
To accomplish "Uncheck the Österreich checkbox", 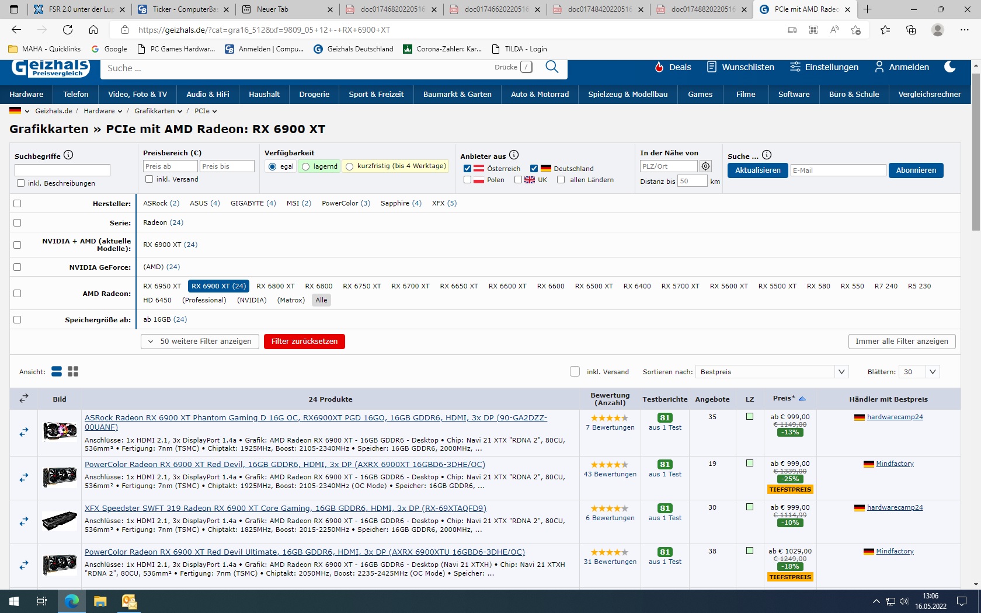I will pos(467,169).
